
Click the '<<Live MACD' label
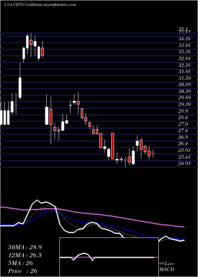[167, 267]
